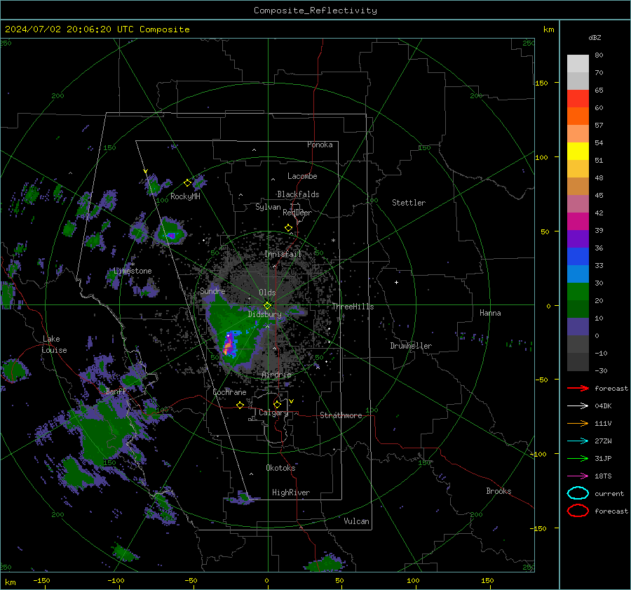Click the Composite_Reflectivity title

315,11
